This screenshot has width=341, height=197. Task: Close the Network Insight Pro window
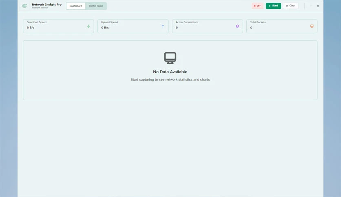click(x=318, y=6)
